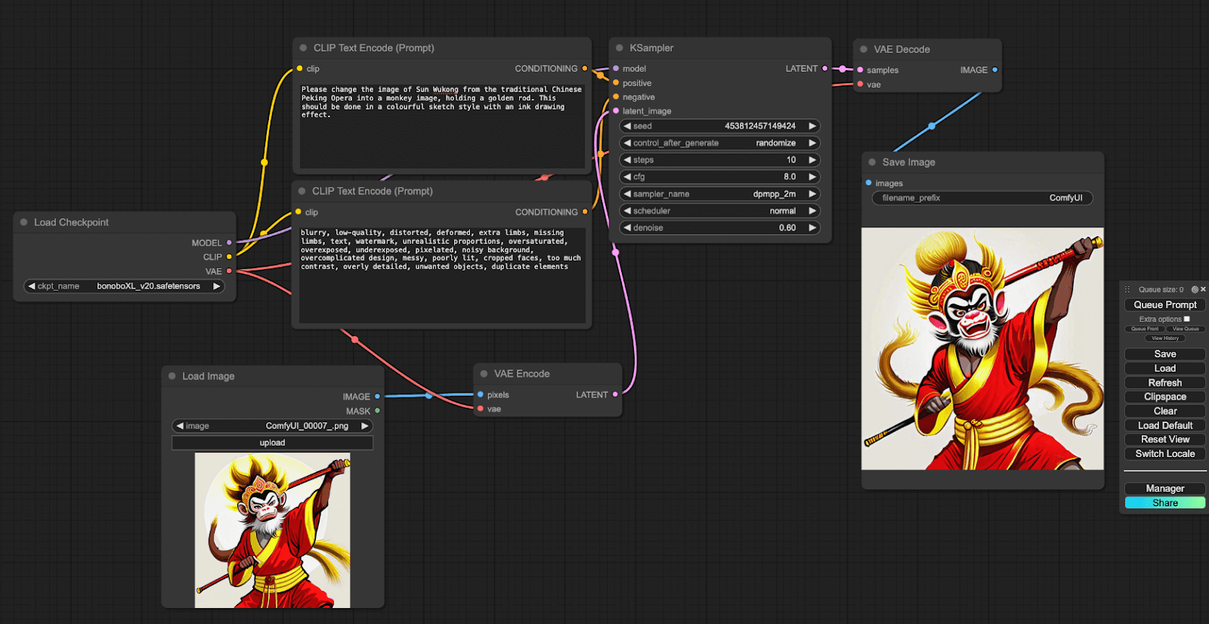
Task: Click the Load button in the queue panel
Action: click(1165, 368)
